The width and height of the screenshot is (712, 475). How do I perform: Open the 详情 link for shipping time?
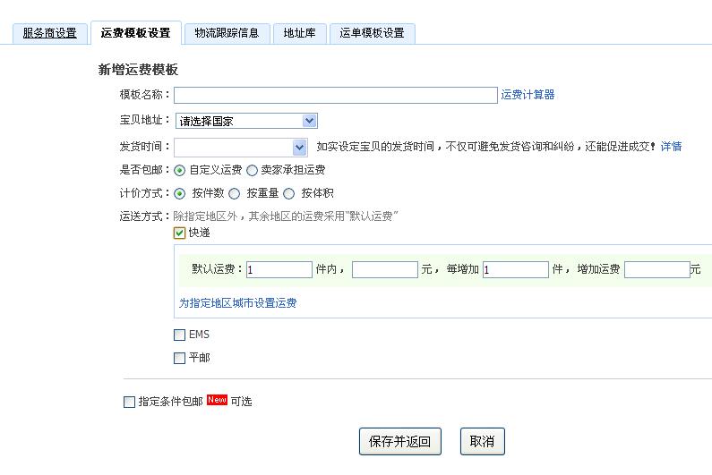point(671,147)
